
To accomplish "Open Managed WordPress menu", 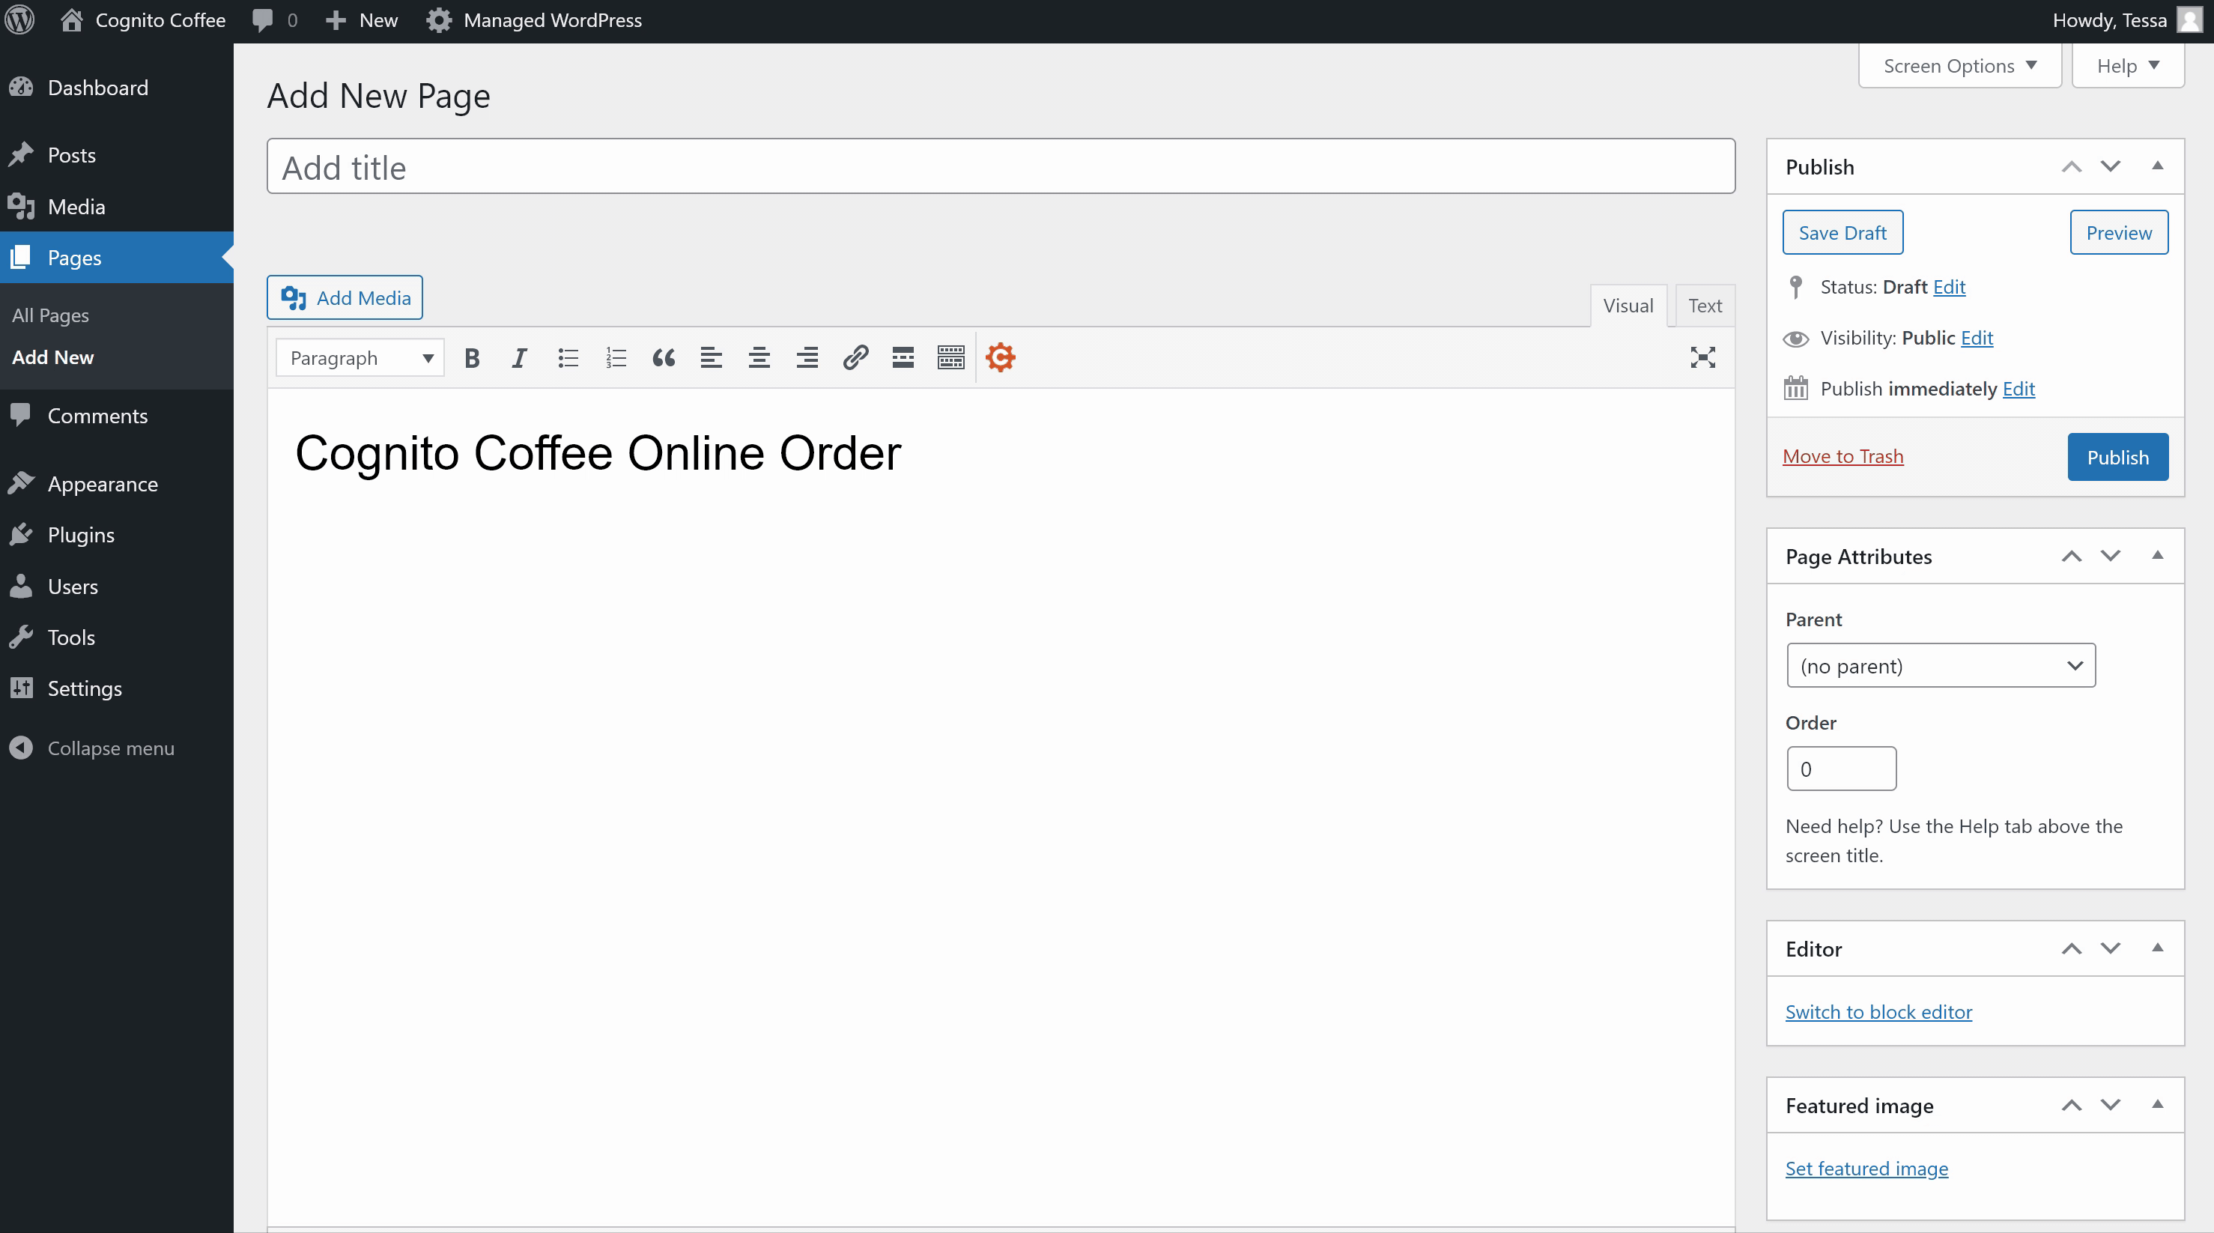I will (x=535, y=19).
